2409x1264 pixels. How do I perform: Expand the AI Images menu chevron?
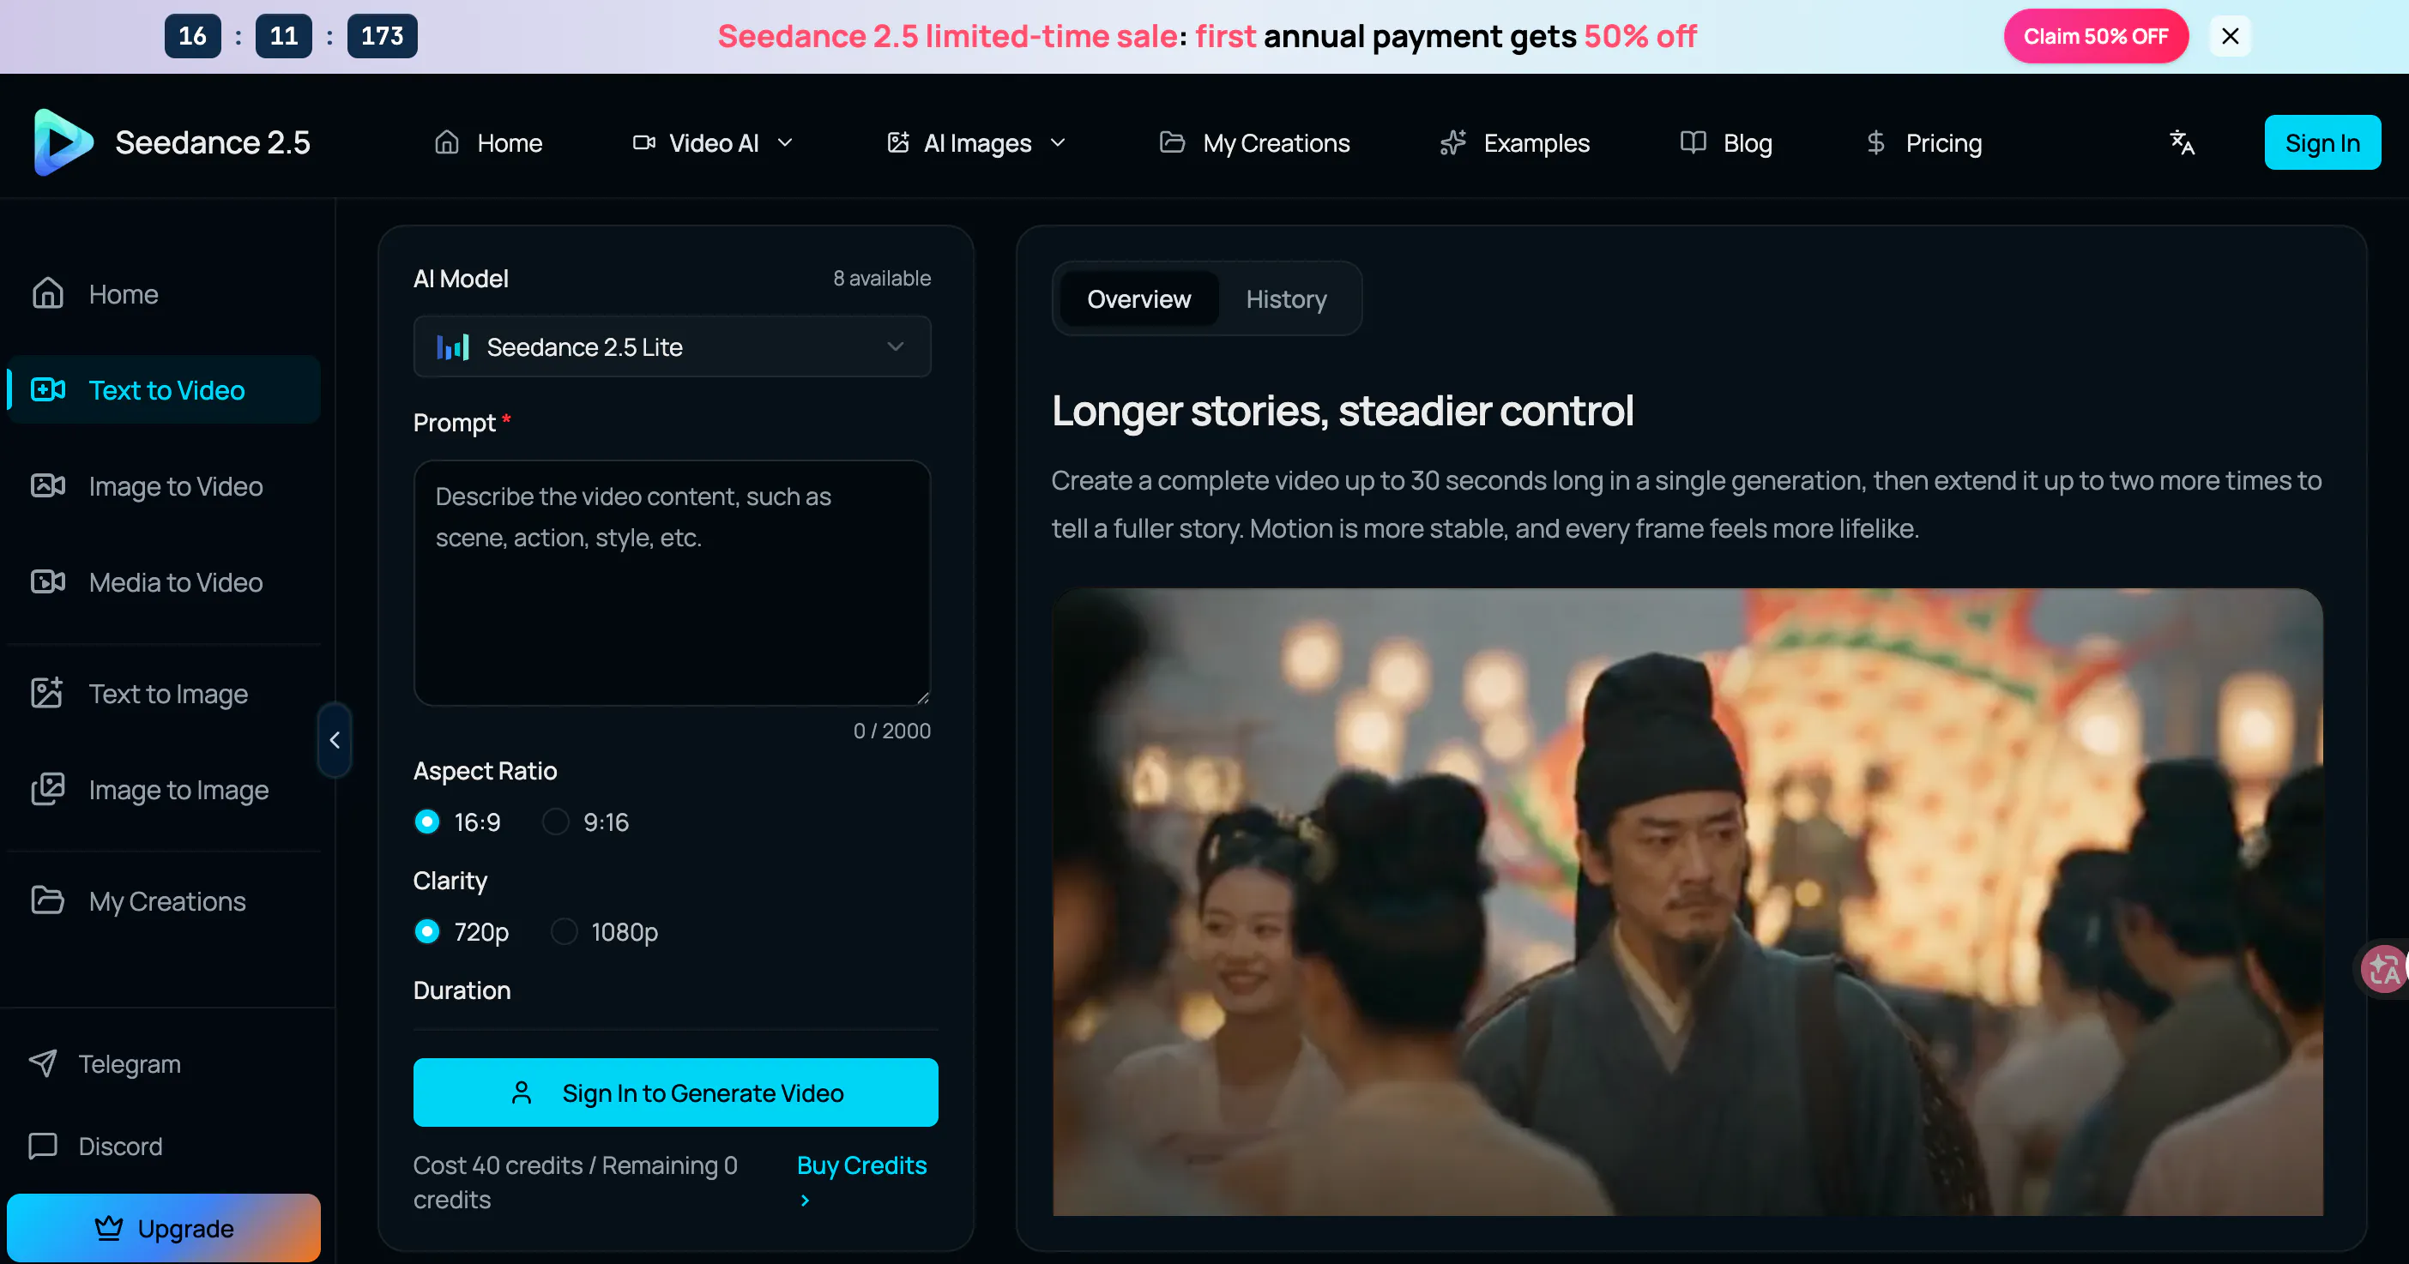pos(1058,142)
